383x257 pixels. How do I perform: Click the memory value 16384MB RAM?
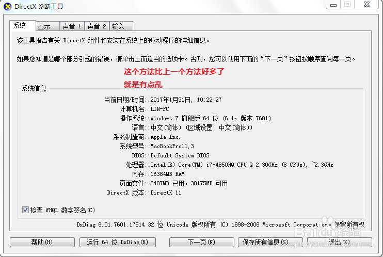pos(167,174)
